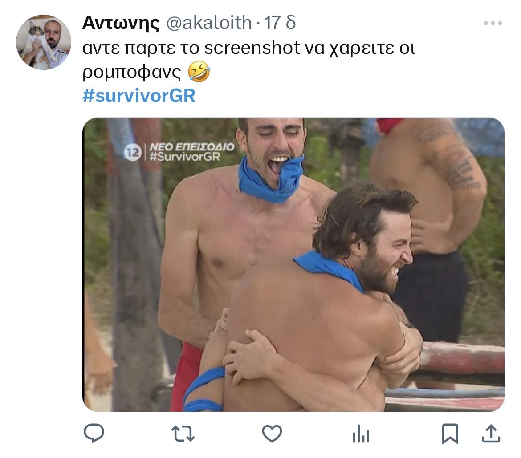Open the tweet via the 17 δ timestamp

click(280, 23)
